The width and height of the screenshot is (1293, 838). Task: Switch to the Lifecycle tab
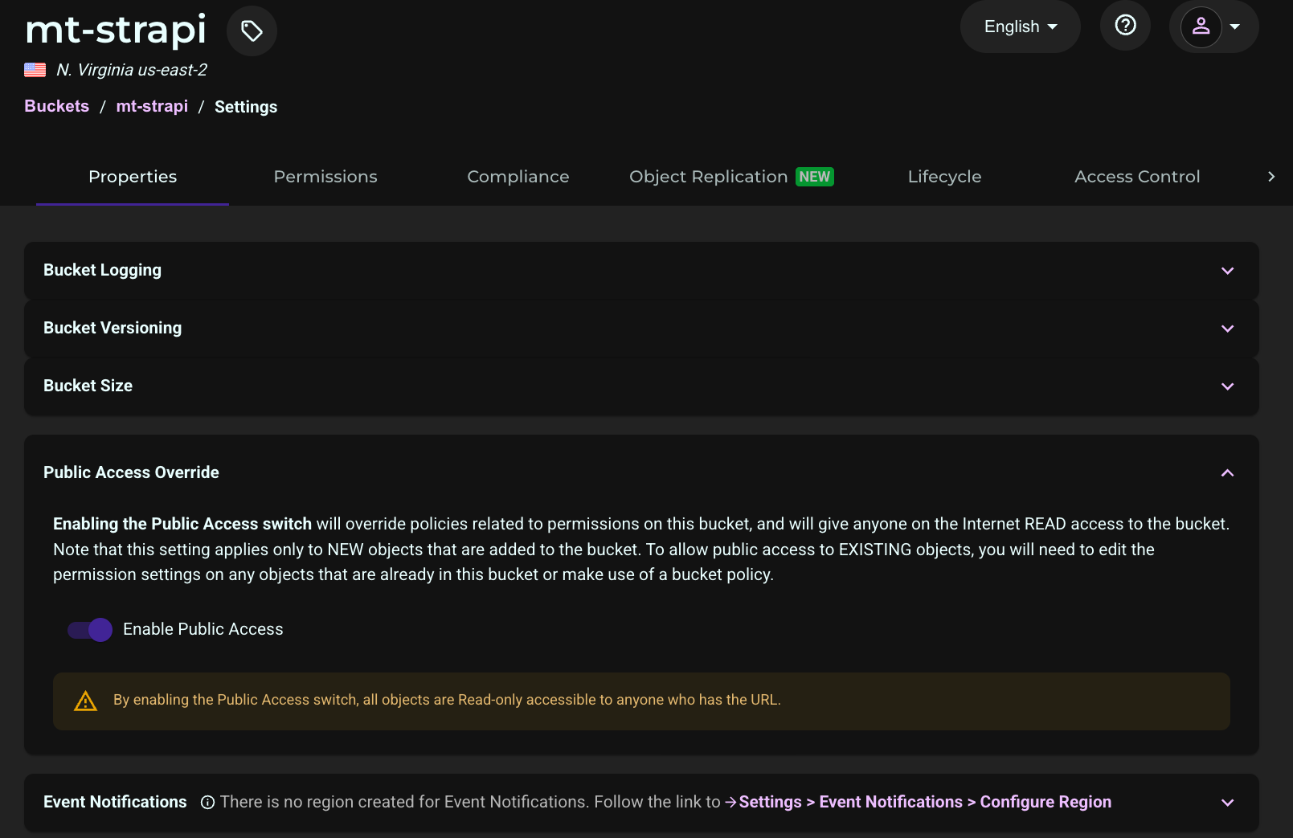pos(944,177)
